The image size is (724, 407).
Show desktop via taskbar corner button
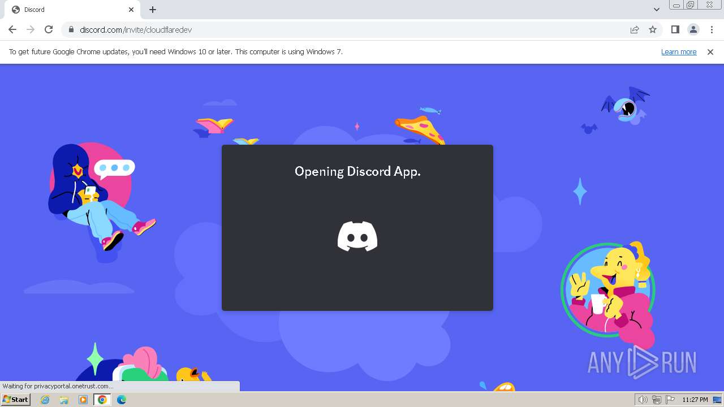[x=717, y=400]
